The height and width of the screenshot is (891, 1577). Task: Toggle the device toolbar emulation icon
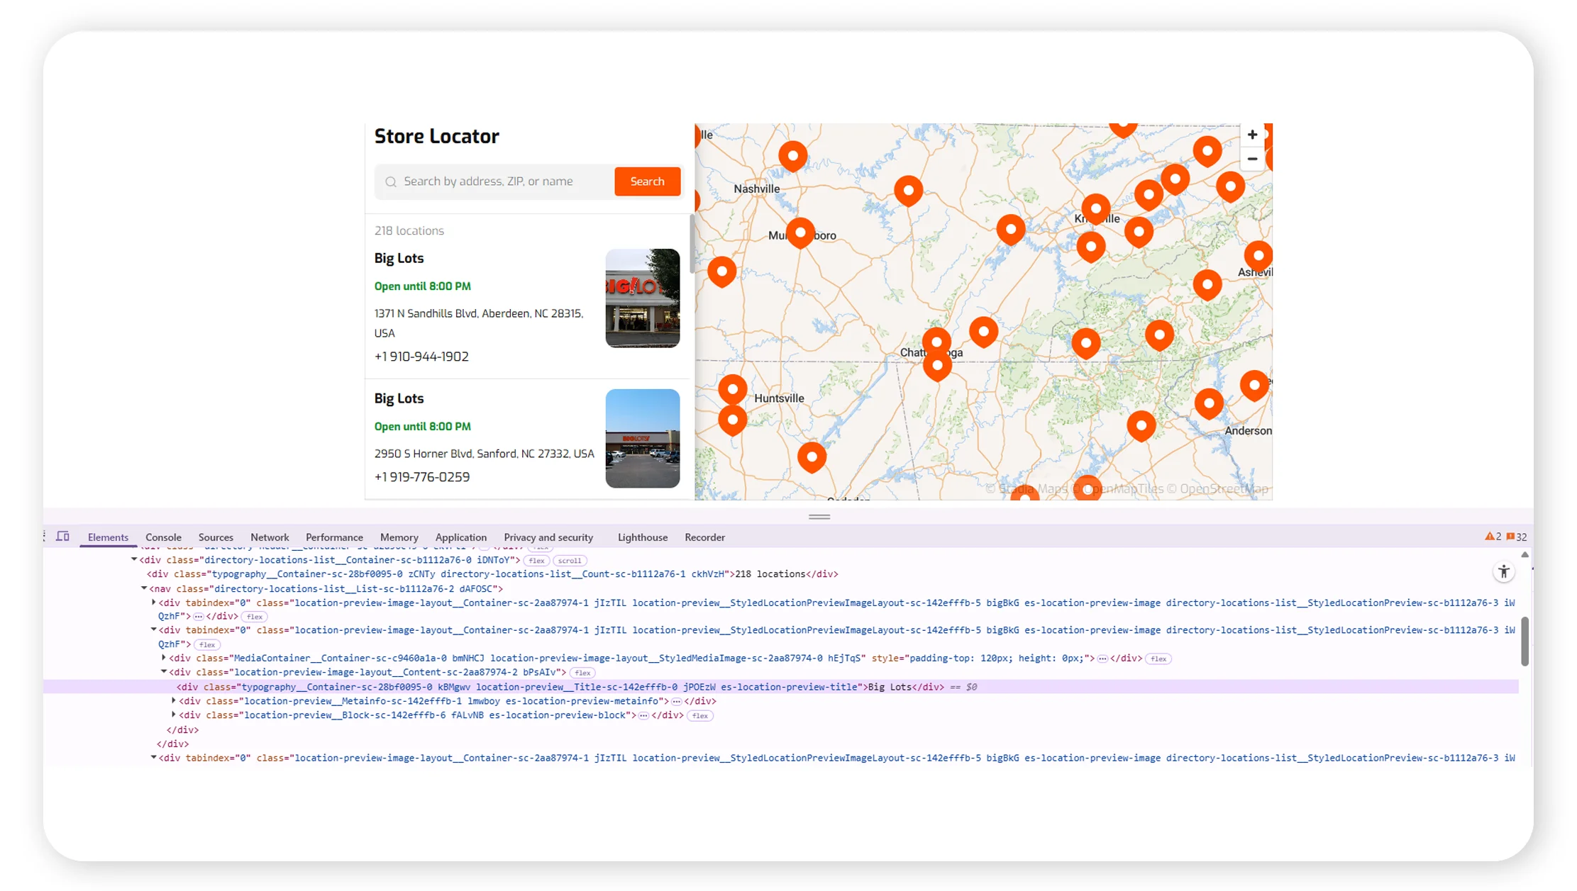(x=63, y=537)
